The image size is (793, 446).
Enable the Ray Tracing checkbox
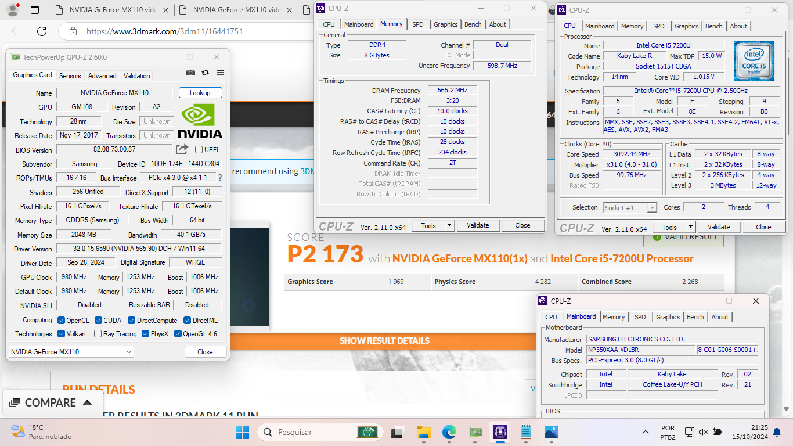(98, 334)
